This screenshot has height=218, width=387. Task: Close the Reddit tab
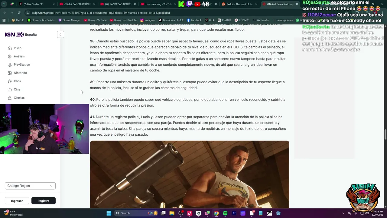tap(256, 4)
